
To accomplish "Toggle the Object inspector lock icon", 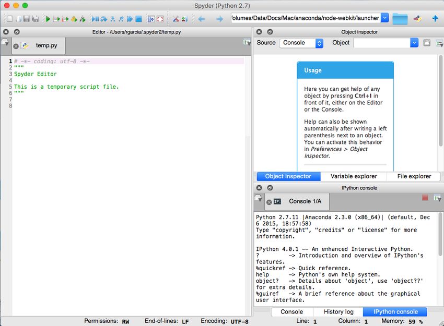I will pyautogui.click(x=427, y=43).
